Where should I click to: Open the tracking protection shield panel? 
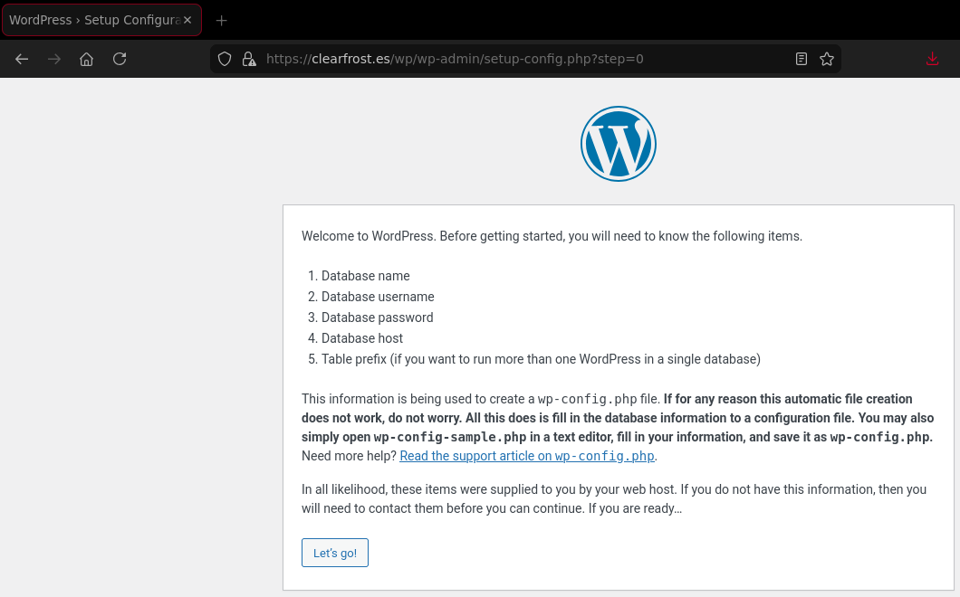coord(224,59)
